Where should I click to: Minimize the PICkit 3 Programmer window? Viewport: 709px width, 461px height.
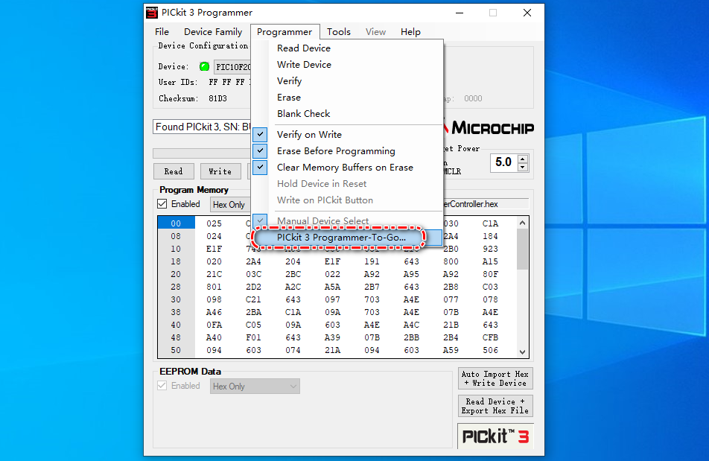[460, 13]
